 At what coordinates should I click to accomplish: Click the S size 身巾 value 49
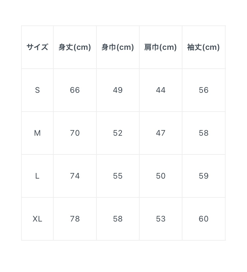tap(118, 90)
